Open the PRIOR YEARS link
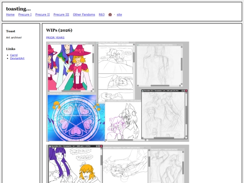Viewport: 244px width, 183px height. (x=55, y=38)
